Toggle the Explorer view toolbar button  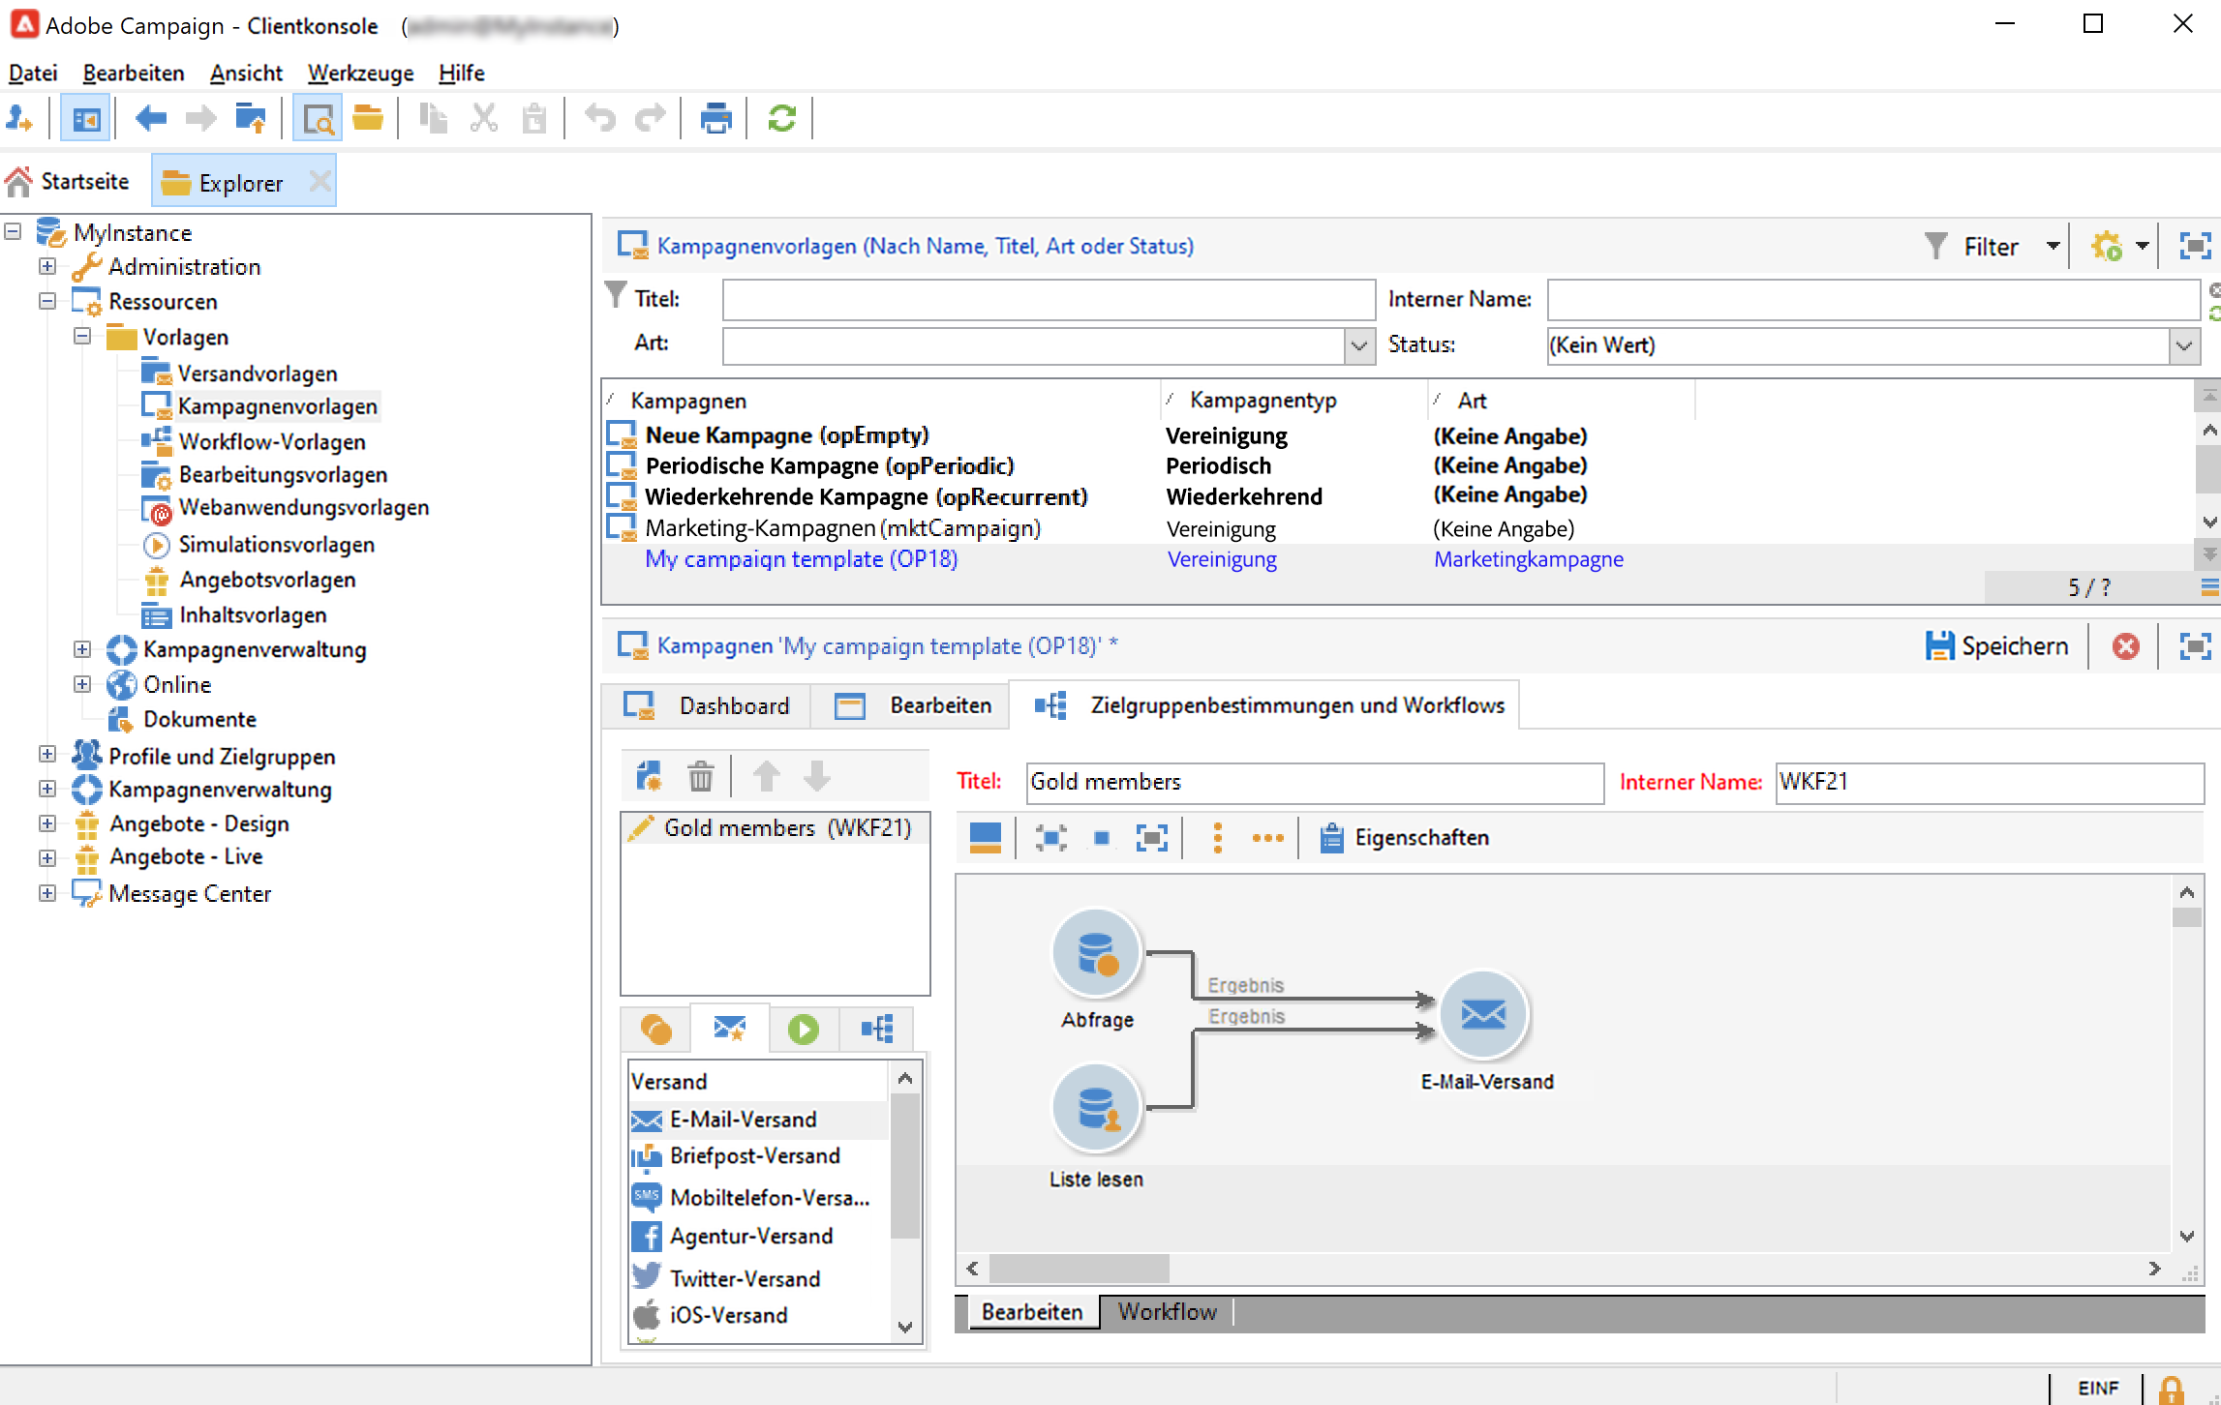click(x=85, y=119)
